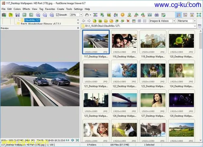Viewport: 203px width, 147px height.
Task: Click the Full Screen view icon in toolbar
Action: (199, 15)
